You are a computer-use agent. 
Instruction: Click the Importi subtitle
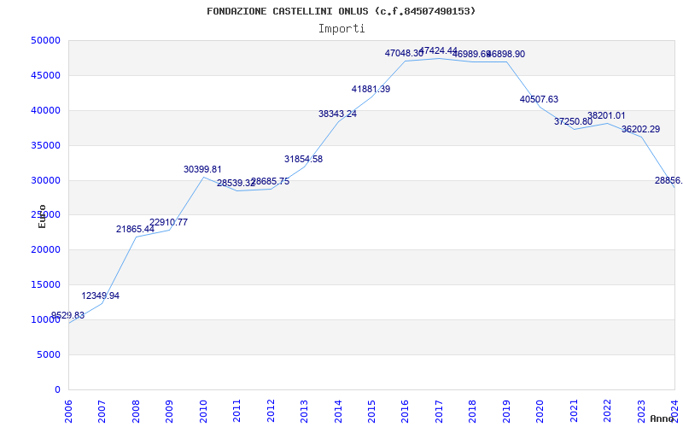(341, 29)
